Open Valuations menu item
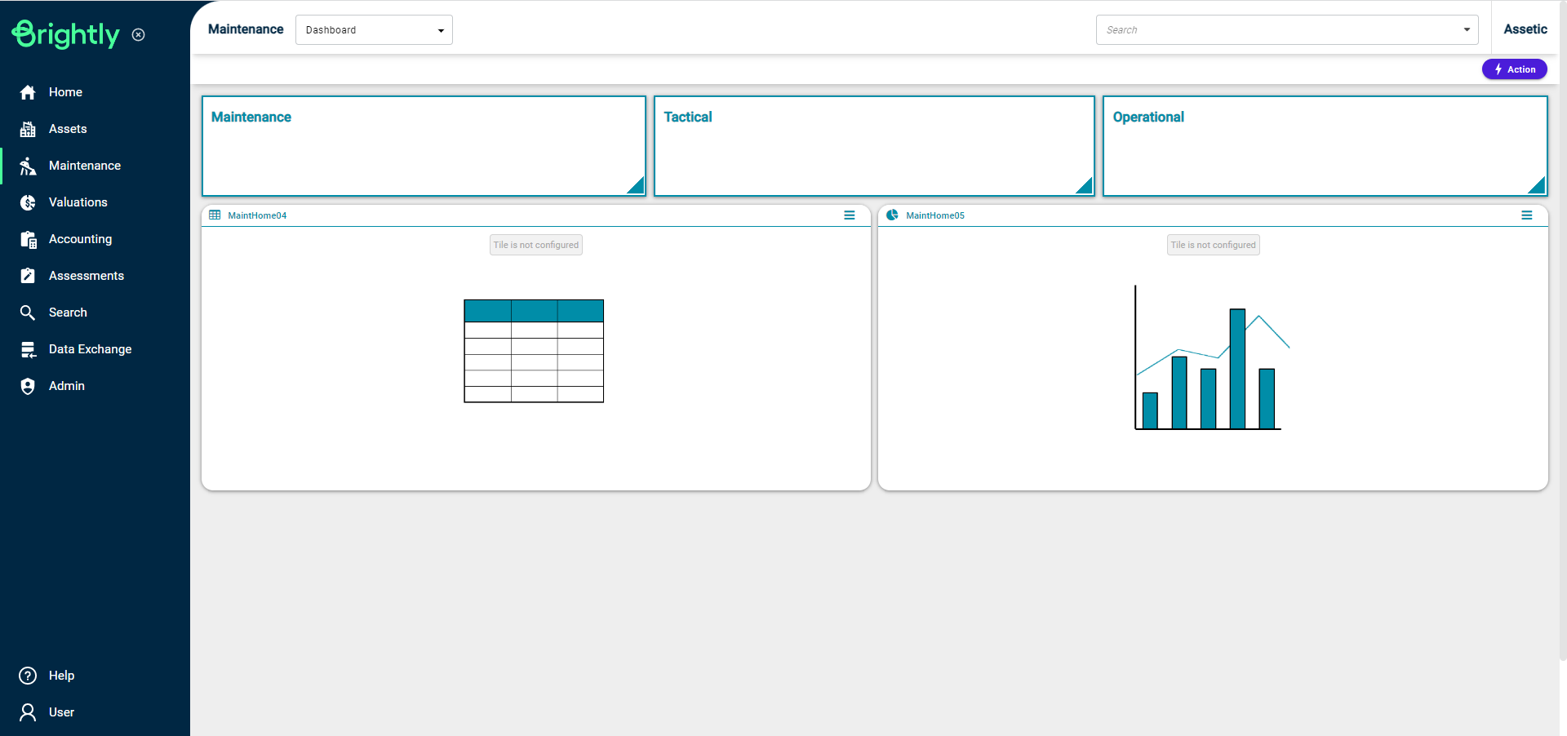The width and height of the screenshot is (1567, 736). (78, 202)
